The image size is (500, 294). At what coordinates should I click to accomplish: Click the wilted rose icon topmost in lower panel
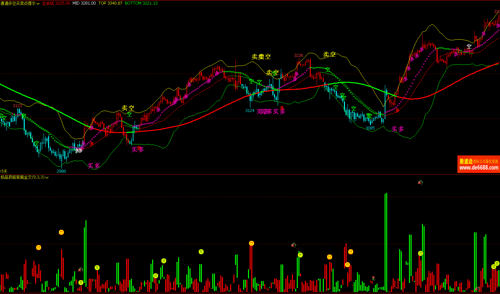[420, 182]
